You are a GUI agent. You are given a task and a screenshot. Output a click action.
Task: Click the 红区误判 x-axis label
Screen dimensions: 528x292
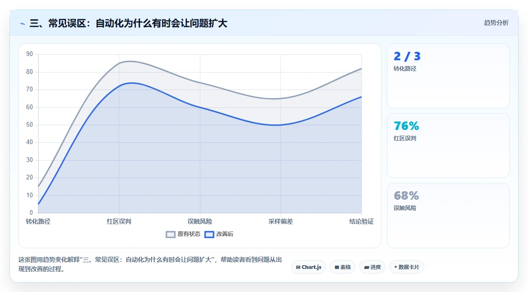[119, 221]
